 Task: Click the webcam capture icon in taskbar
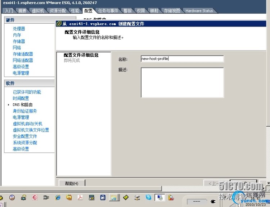[x=24, y=198]
